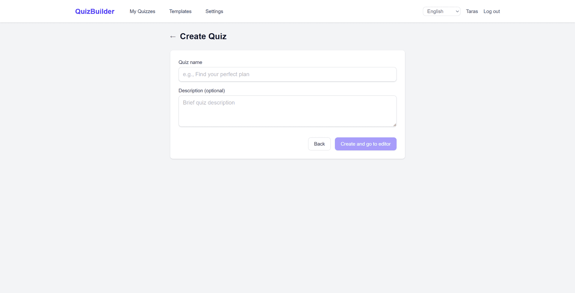The image size is (575, 293).
Task: Click the example placeholder text in Quiz name
Action: pos(216,74)
